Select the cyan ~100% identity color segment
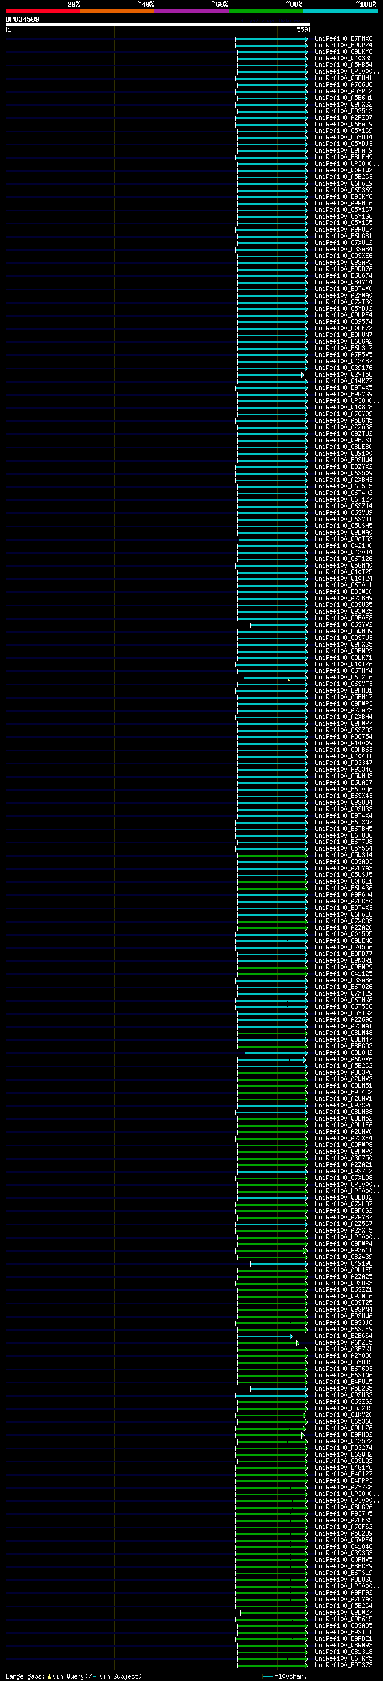383x1681 pixels. [340, 10]
